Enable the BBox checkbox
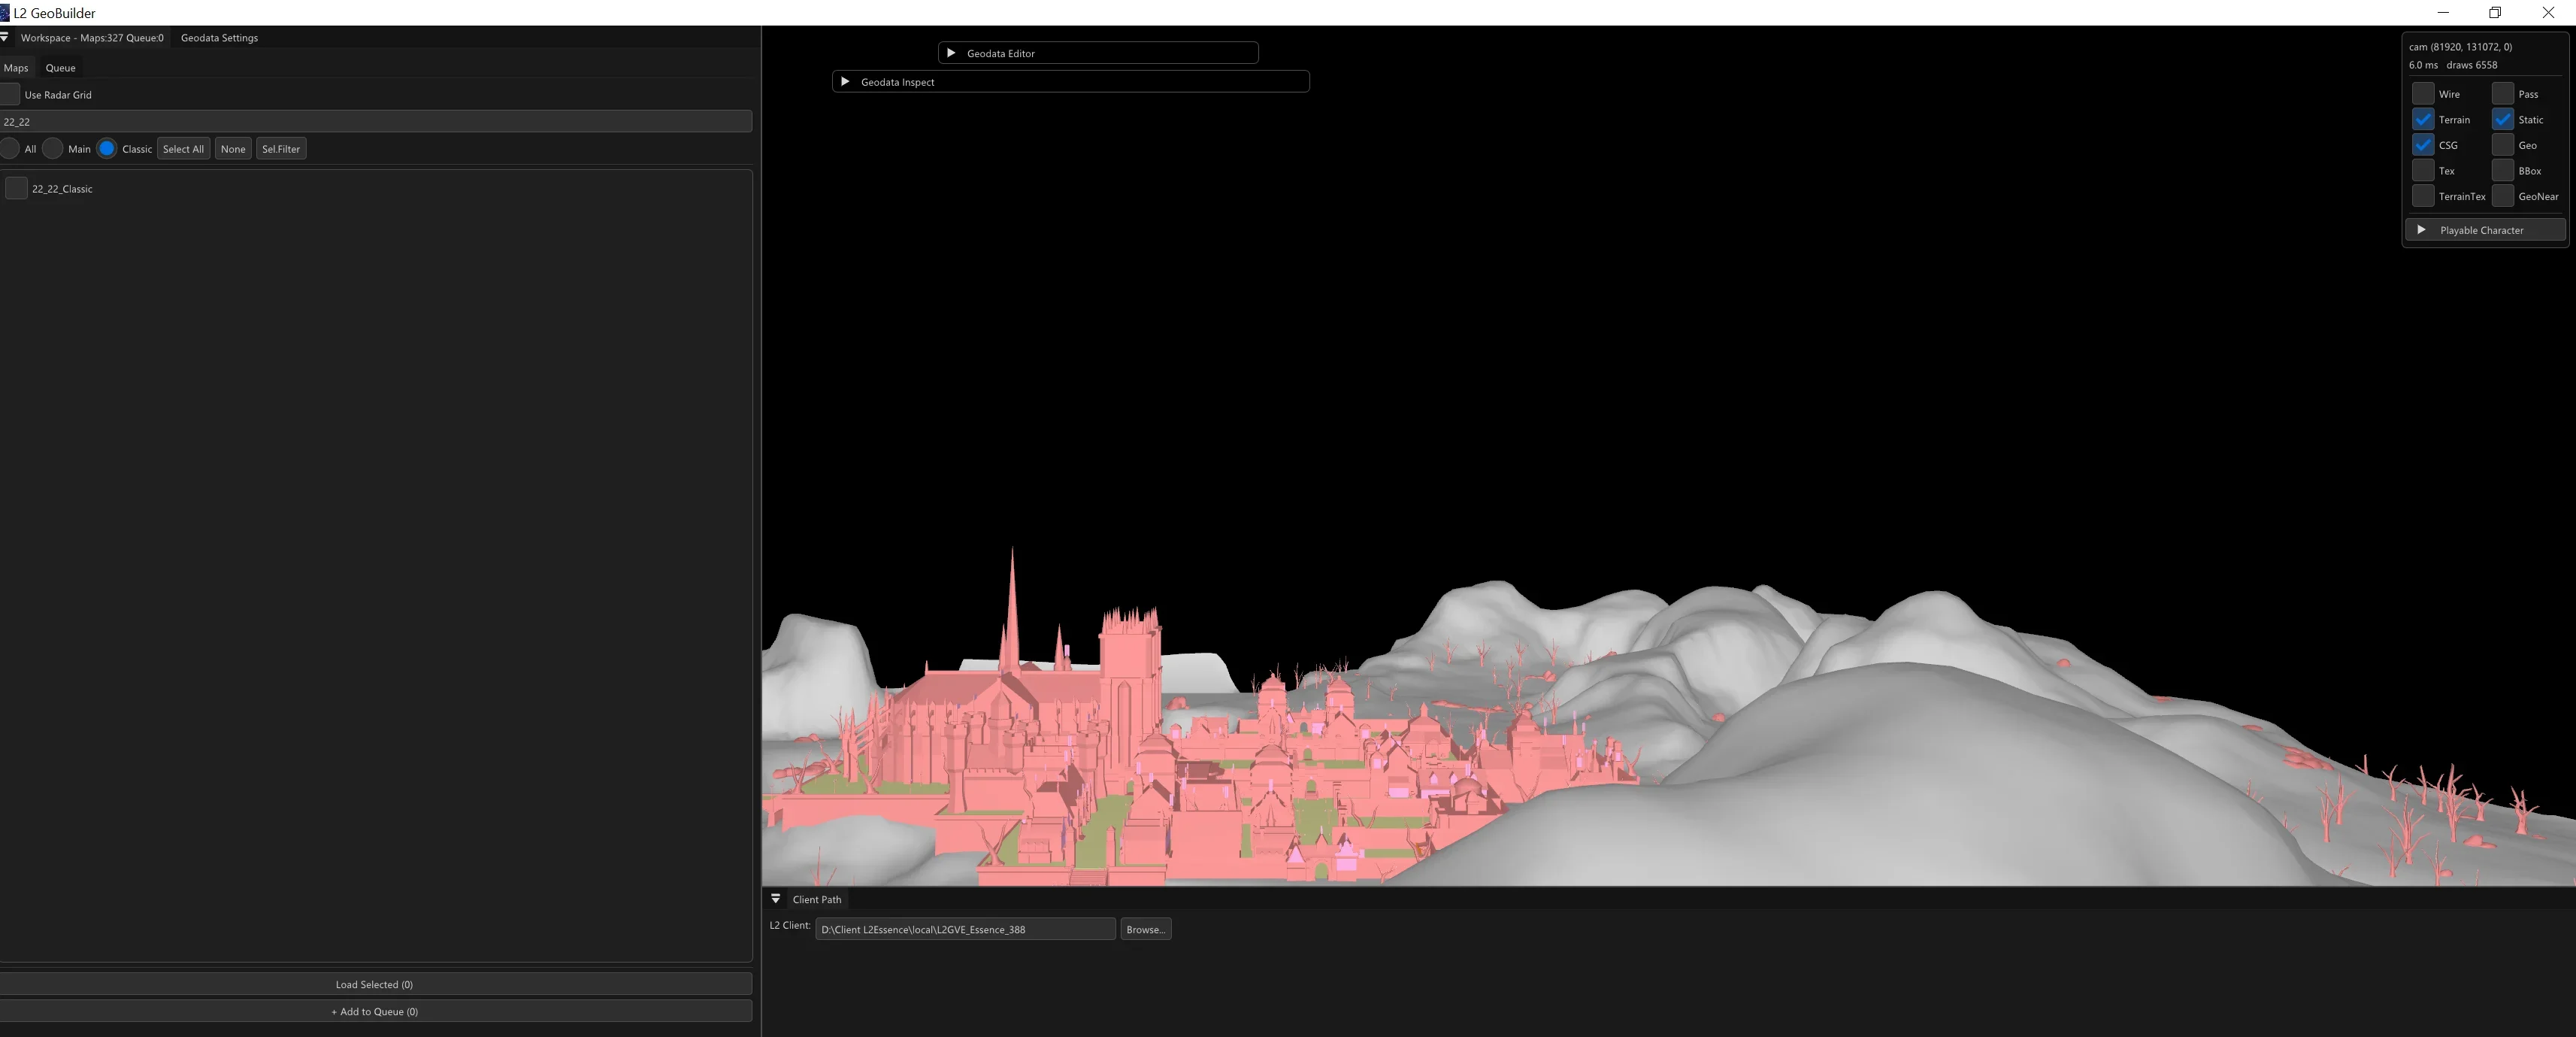Image resolution: width=2576 pixels, height=1037 pixels. [2503, 171]
